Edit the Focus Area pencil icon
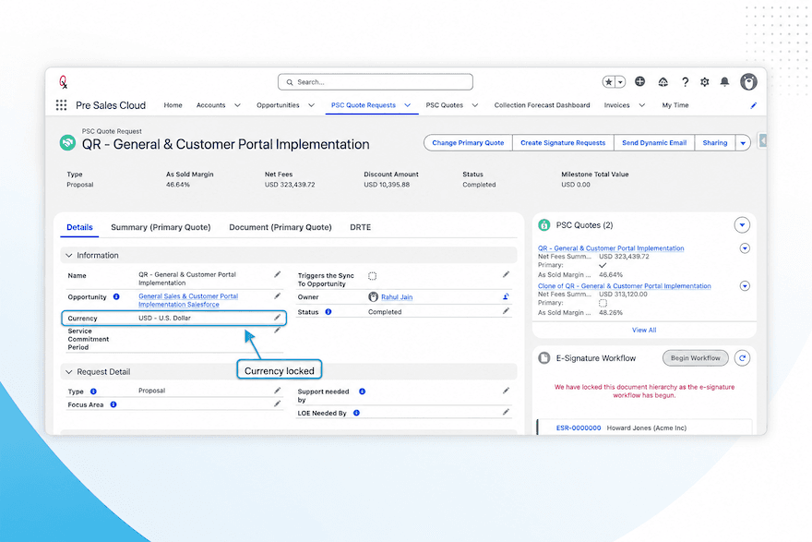This screenshot has height=542, width=812. point(278,403)
